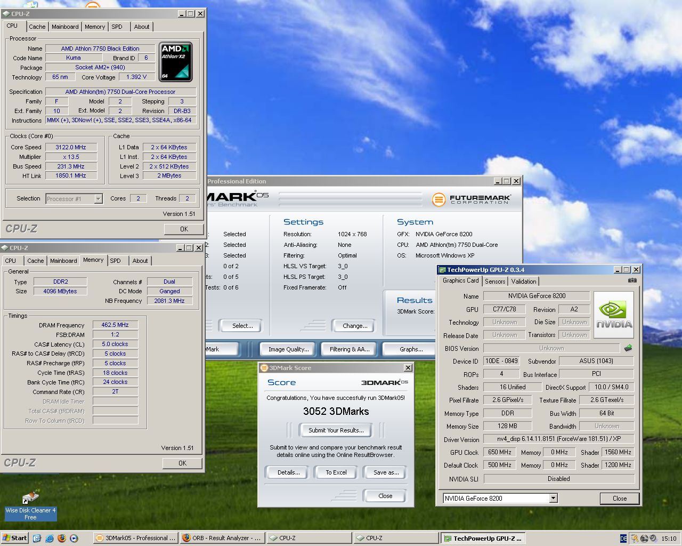Click the CAS# Latency value 5.0 clocks
Viewport: 682px width, 546px height.
[115, 344]
